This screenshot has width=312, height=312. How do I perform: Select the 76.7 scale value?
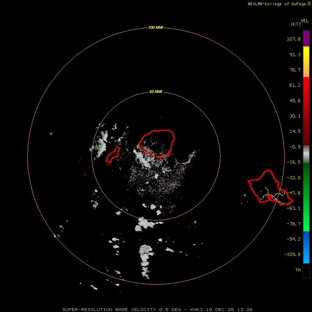coord(295,70)
